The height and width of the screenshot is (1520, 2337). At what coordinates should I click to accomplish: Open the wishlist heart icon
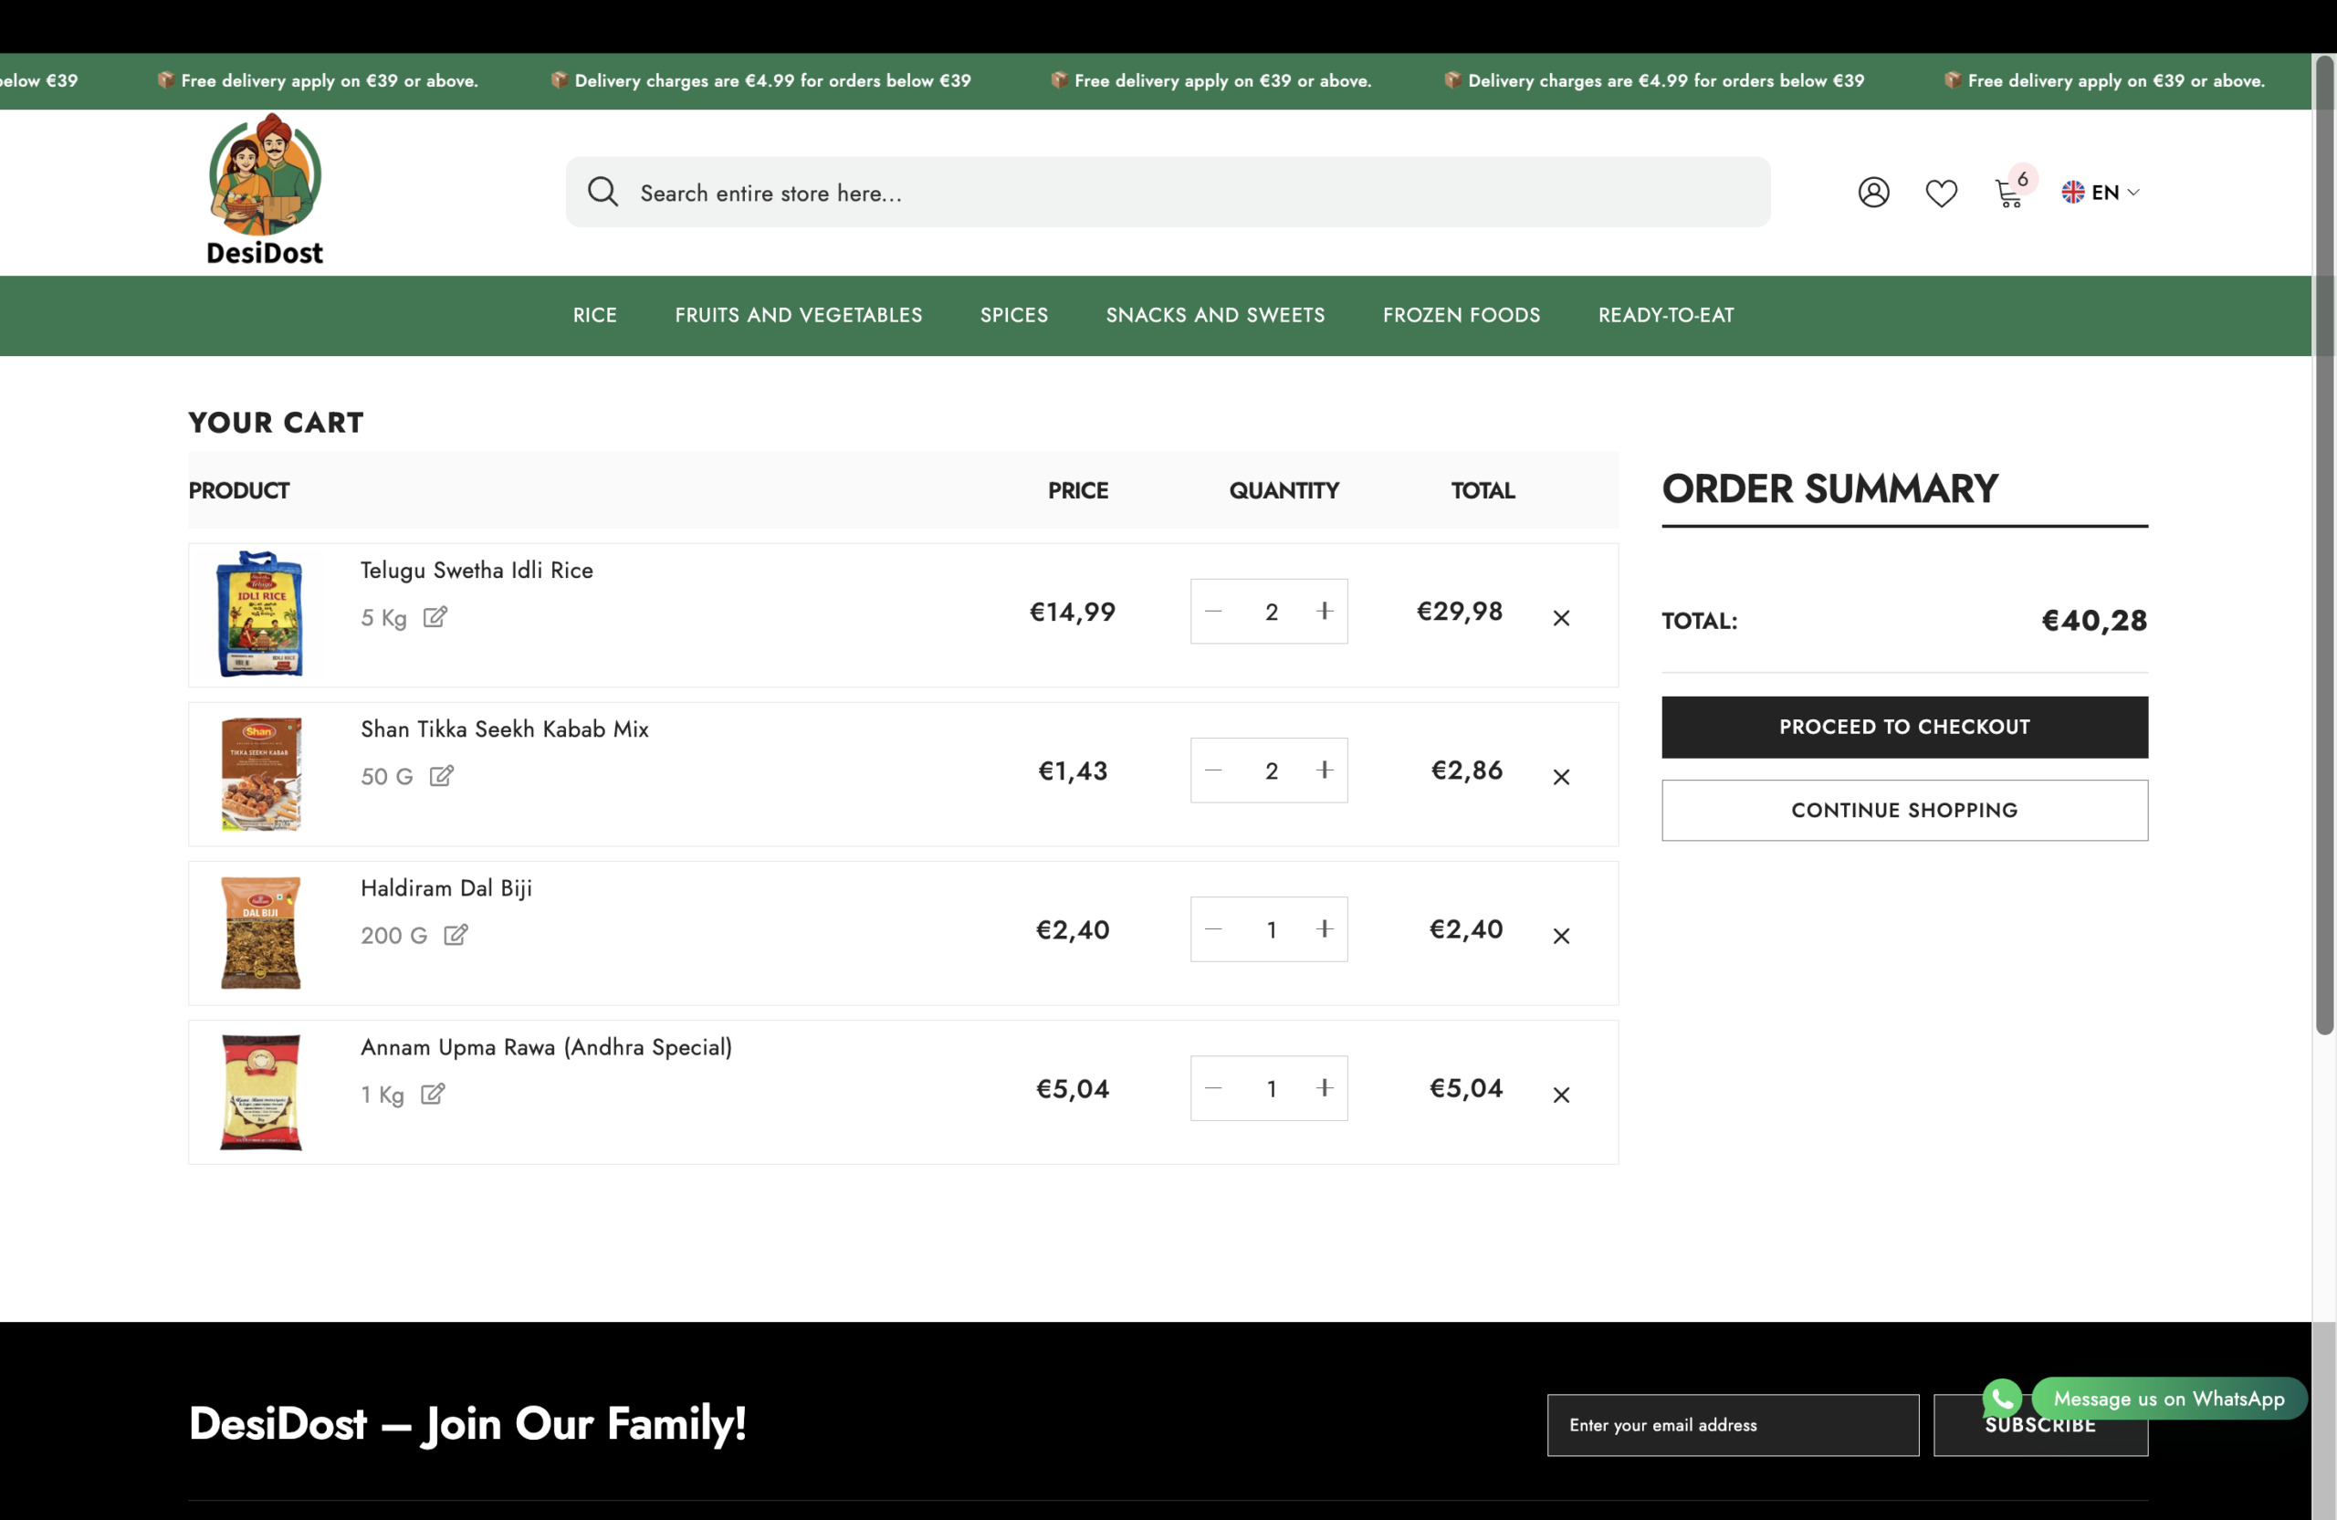click(1942, 193)
